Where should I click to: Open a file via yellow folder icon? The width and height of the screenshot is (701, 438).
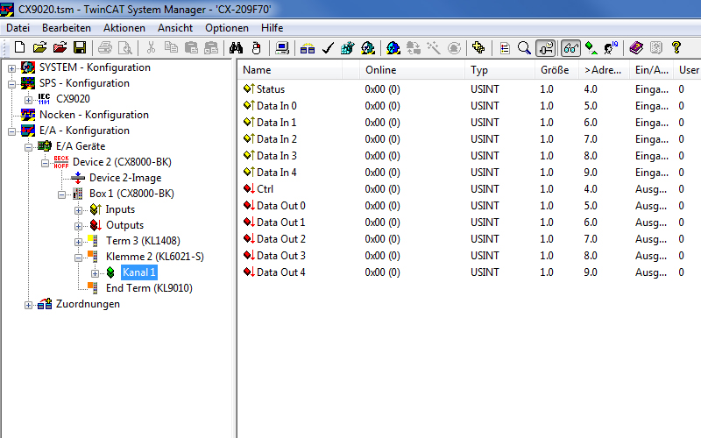[x=39, y=47]
